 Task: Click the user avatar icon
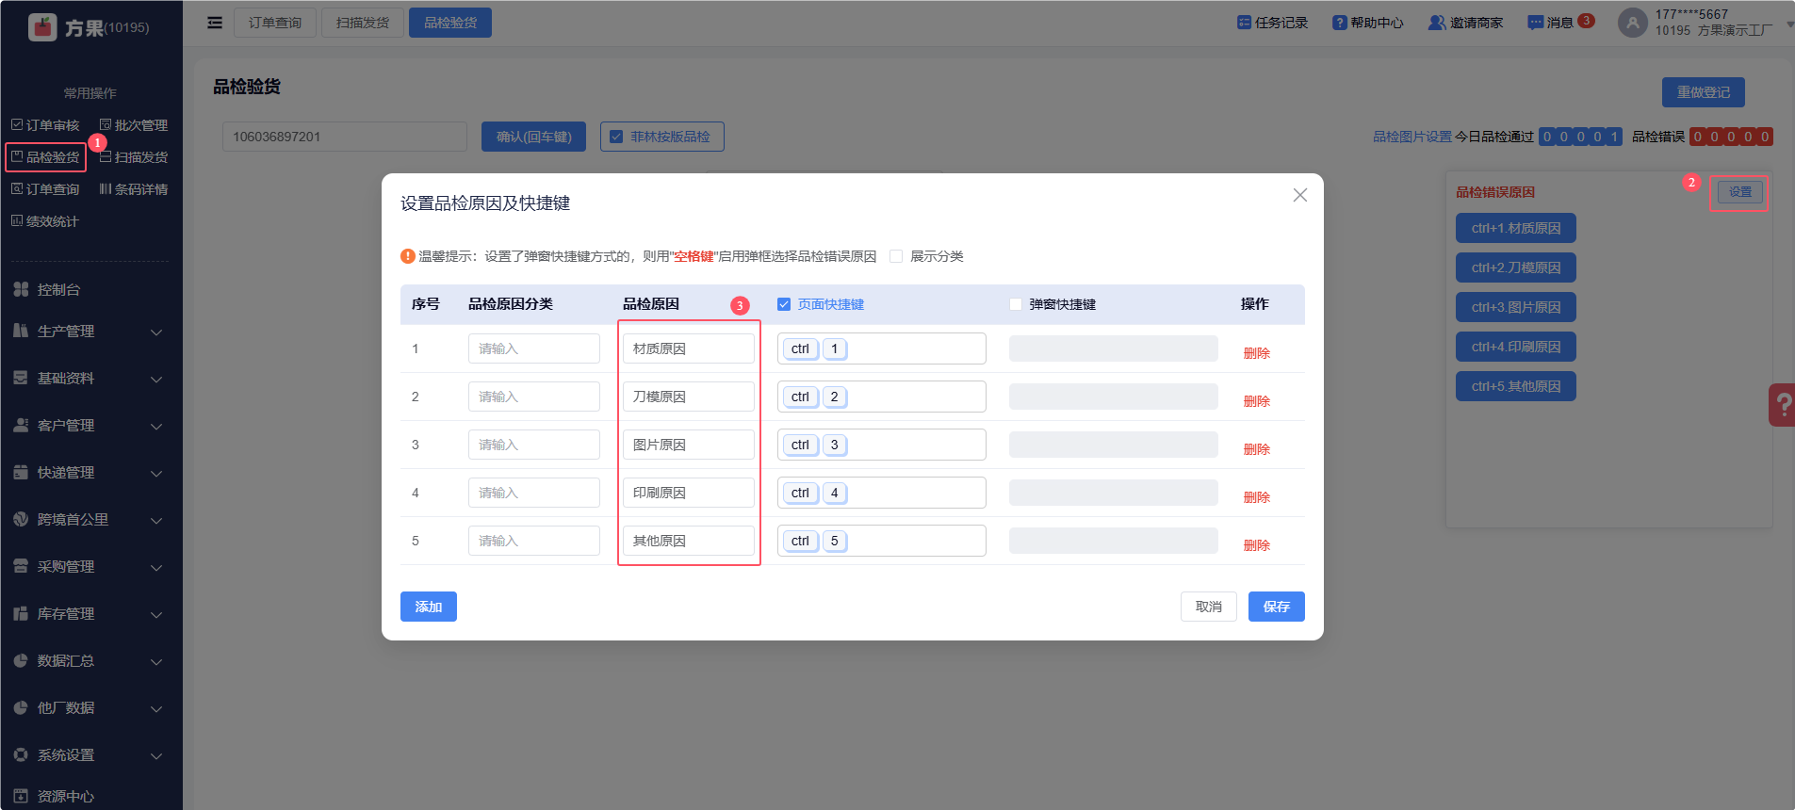pyautogui.click(x=1632, y=23)
